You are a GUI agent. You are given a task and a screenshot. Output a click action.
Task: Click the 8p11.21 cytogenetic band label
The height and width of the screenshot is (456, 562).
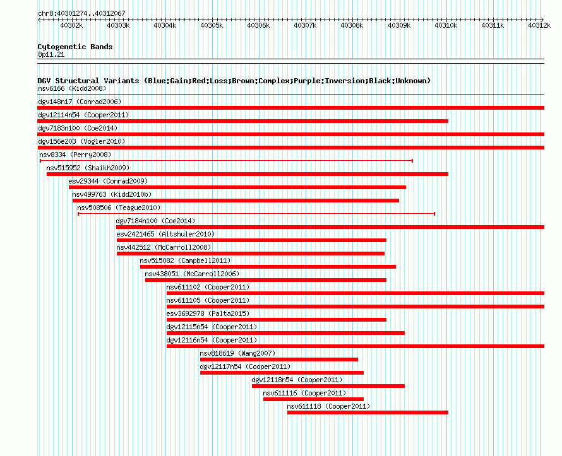(51, 54)
